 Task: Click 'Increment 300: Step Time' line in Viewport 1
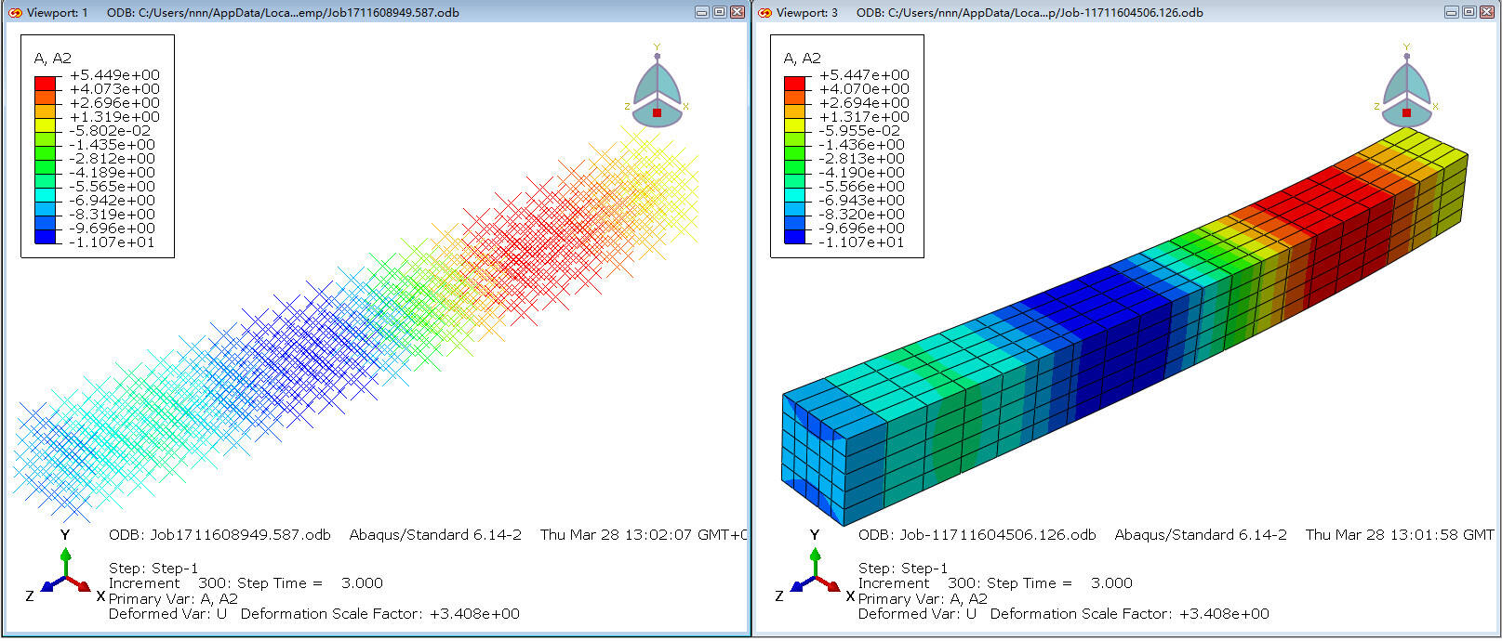(246, 583)
